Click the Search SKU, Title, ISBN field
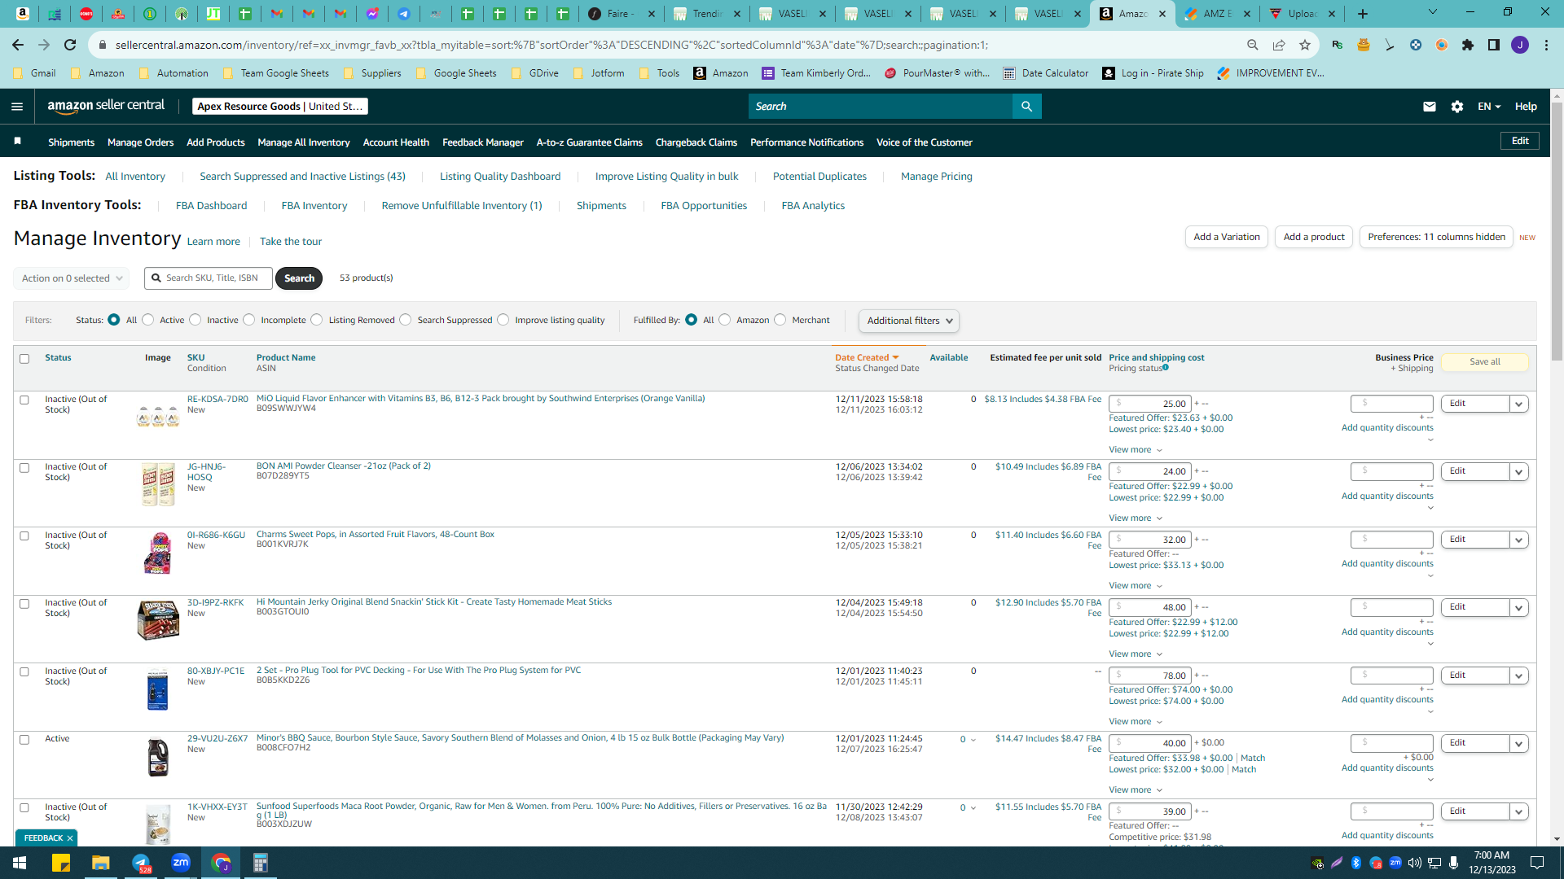This screenshot has height=879, width=1564. (x=209, y=278)
